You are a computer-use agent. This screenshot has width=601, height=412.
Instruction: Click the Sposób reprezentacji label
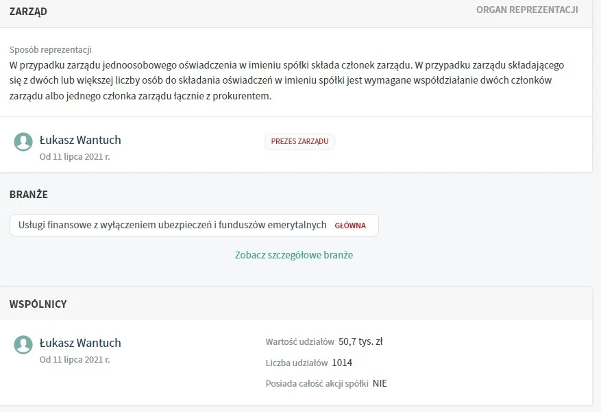click(x=50, y=50)
